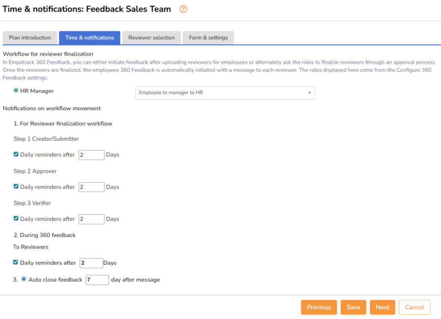The image size is (441, 319).
Task: Select the HR Manager radio button
Action: tap(16, 90)
